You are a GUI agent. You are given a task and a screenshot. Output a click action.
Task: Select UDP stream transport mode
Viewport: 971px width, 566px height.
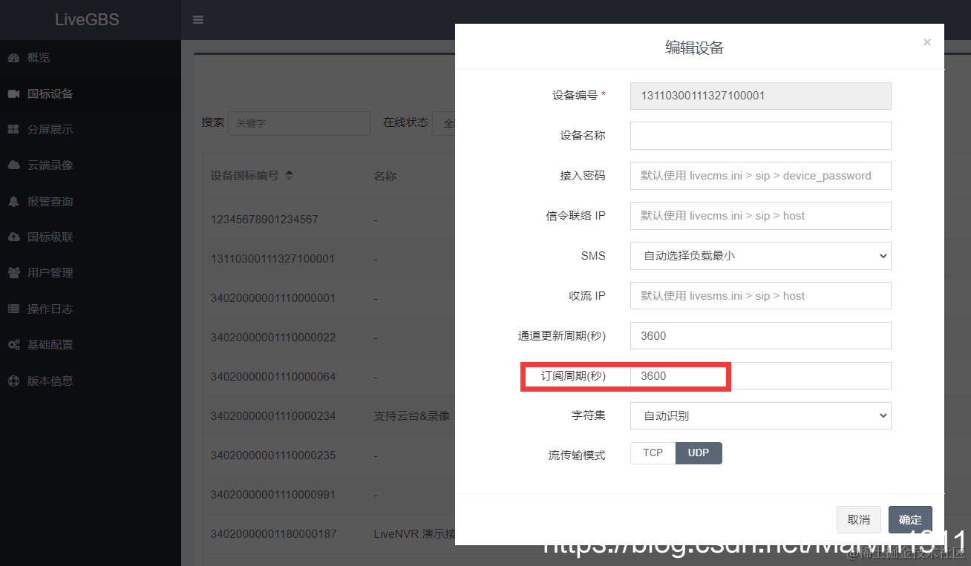point(699,453)
